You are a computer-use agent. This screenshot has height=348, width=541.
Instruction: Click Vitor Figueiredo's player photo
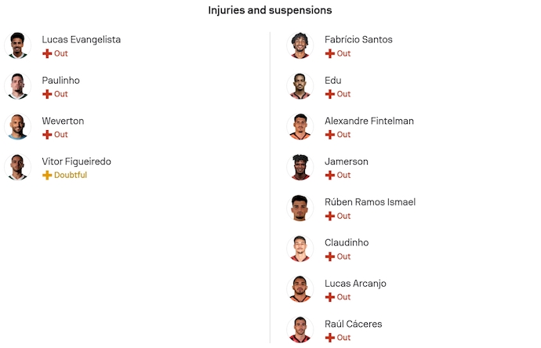[17, 168]
